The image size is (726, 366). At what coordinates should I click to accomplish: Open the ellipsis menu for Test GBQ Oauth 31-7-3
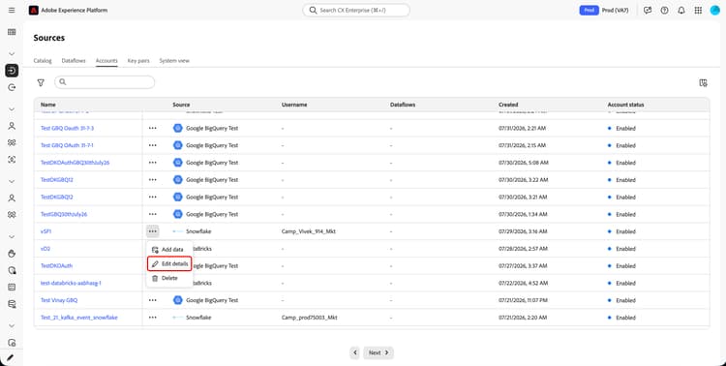tap(152, 128)
